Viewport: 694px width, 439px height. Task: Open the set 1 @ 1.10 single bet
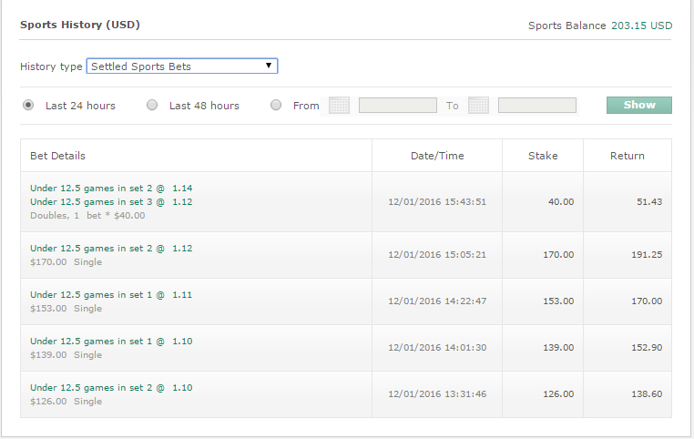tap(111, 342)
